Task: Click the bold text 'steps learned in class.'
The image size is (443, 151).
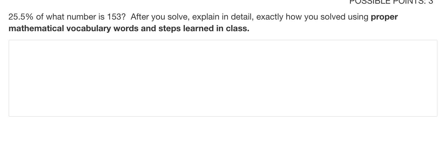Action: [204, 28]
